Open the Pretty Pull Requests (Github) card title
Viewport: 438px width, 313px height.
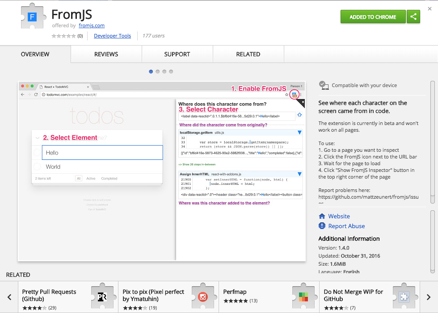(x=49, y=295)
